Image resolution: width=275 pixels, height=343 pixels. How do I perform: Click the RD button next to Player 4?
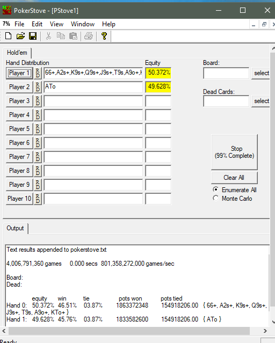coord(38,115)
